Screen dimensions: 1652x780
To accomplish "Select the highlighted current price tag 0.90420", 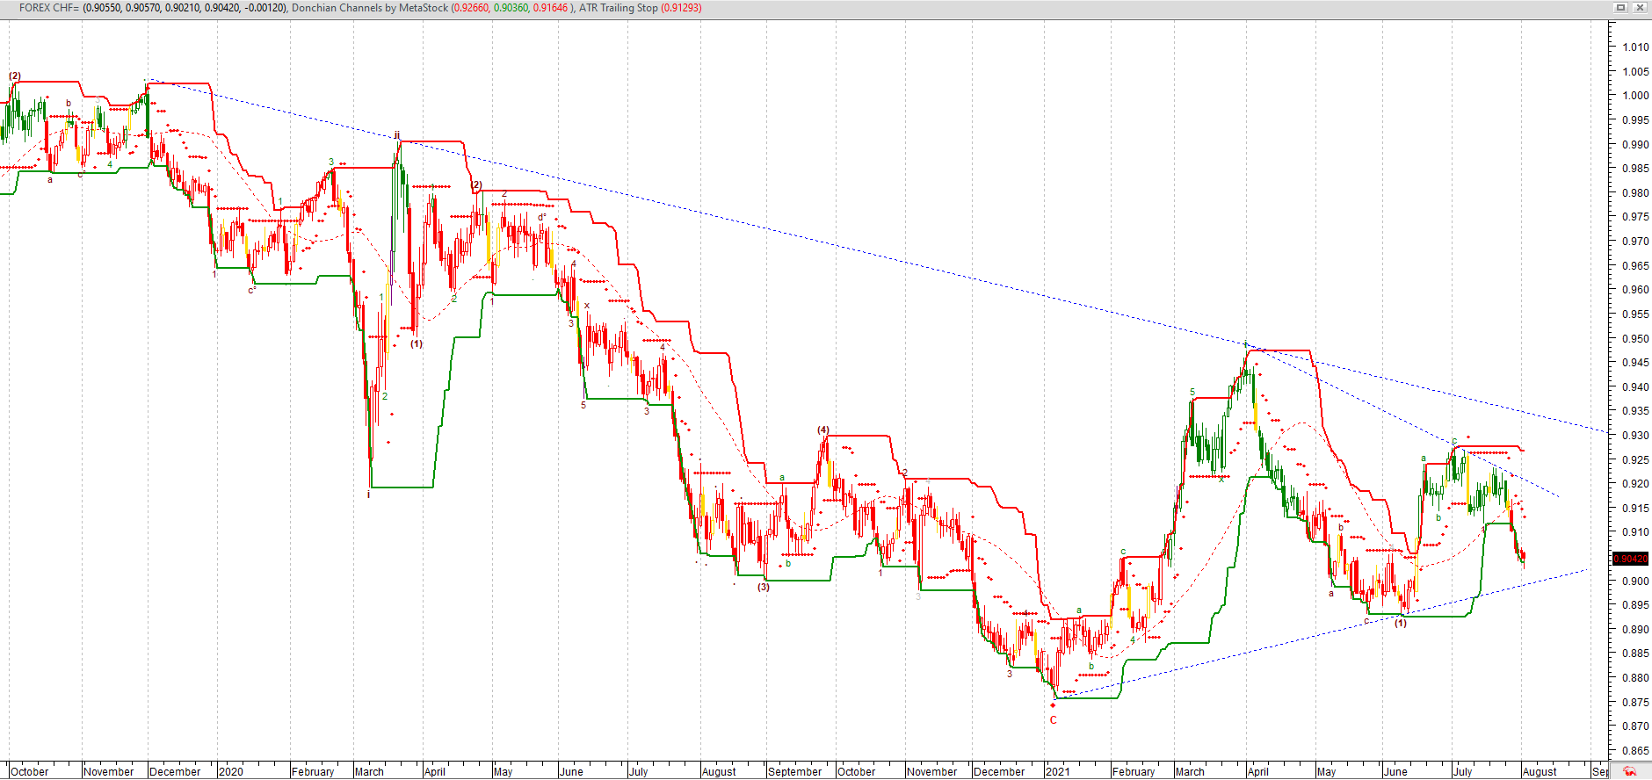I will (x=1630, y=559).
